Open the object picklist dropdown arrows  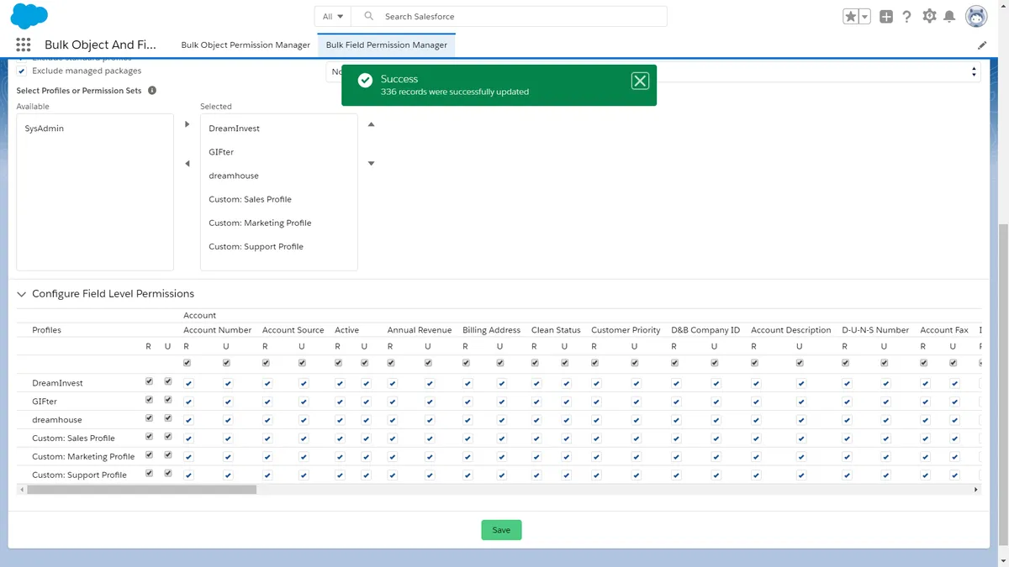[x=975, y=72]
